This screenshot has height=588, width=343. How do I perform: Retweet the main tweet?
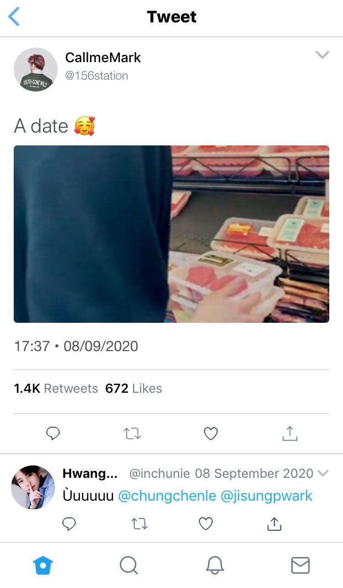coord(132,433)
